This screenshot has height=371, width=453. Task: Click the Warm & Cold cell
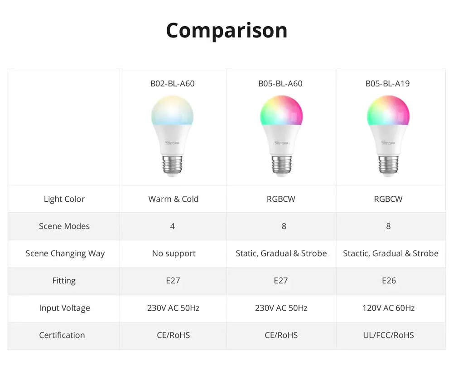pyautogui.click(x=173, y=199)
